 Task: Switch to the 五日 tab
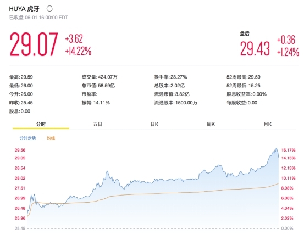[x=97, y=124]
